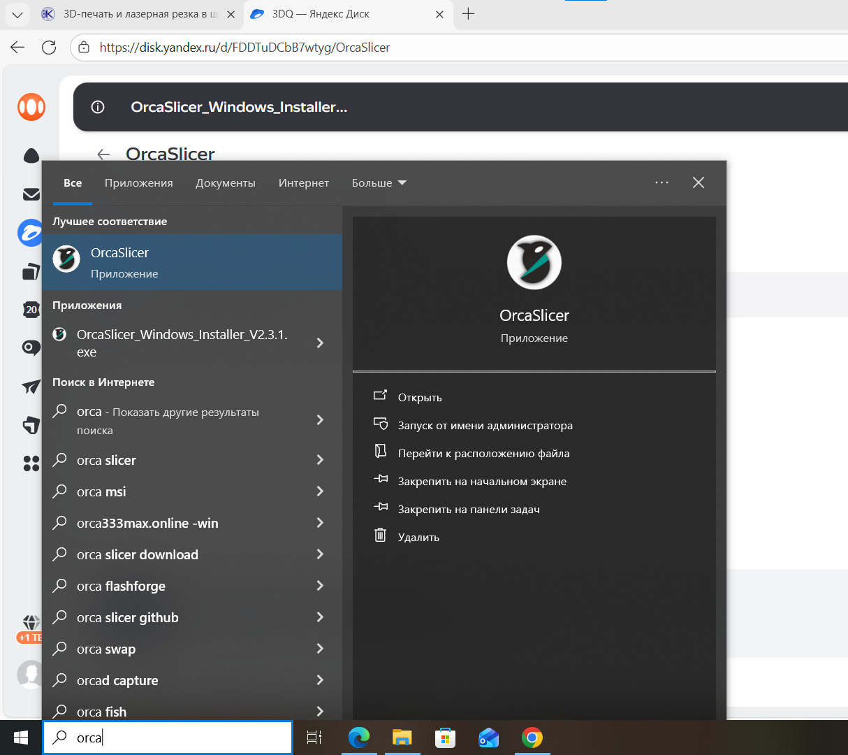Click the administrator shield icon

[380, 424]
